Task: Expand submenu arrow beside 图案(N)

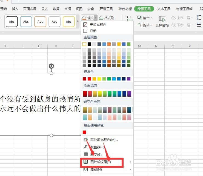Action: click(130, 169)
